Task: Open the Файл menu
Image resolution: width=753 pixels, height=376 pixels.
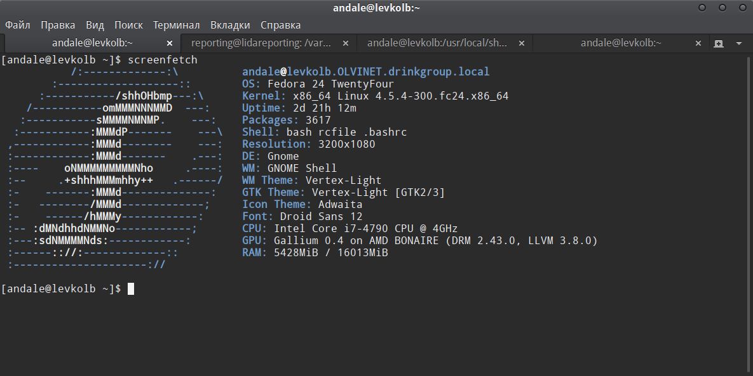Action: 18,25
